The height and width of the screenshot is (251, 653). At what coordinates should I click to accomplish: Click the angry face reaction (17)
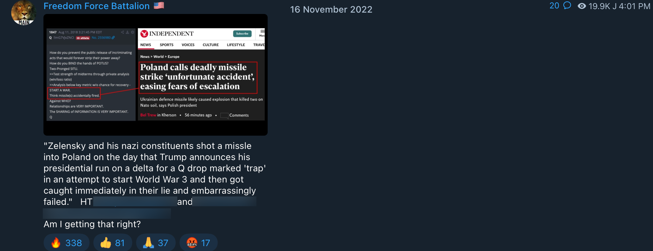199,243
